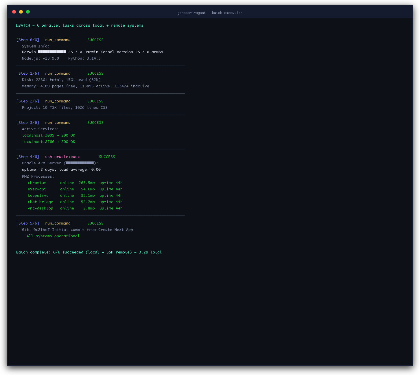The height and width of the screenshot is (375, 420).
Task: Click the genspark-agent title in the title bar
Action: [x=210, y=13]
